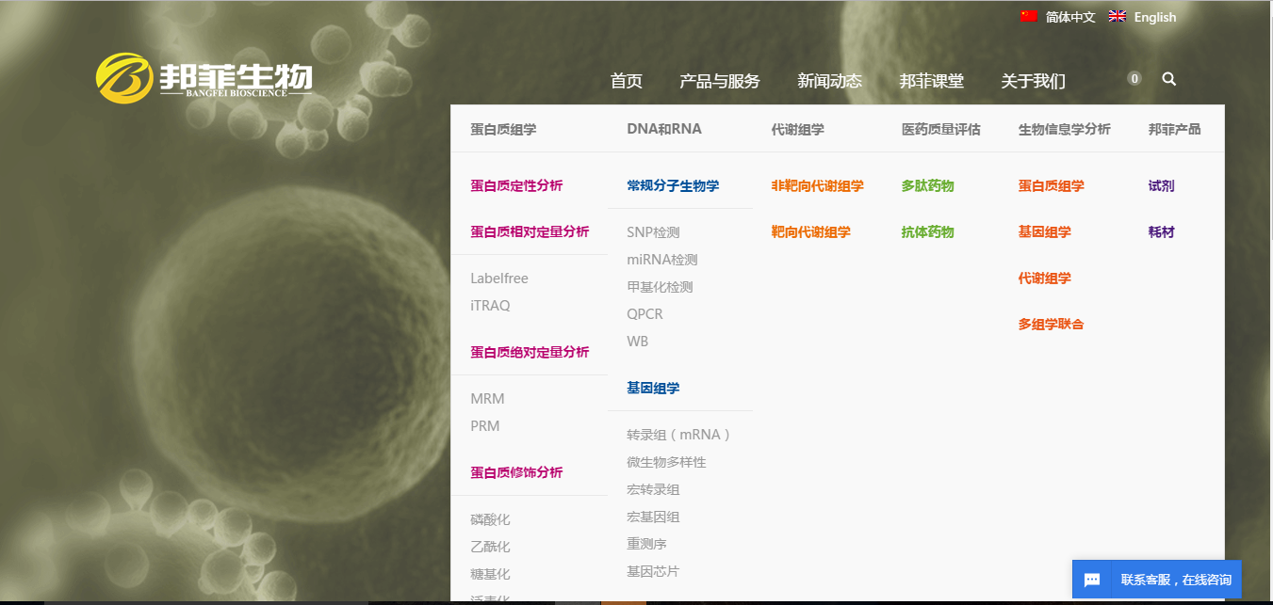Open 新闻动态 navigation item
Image resolution: width=1273 pixels, height=605 pixels.
pyautogui.click(x=829, y=81)
